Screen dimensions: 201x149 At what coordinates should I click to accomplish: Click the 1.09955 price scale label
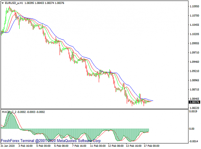[195, 43]
